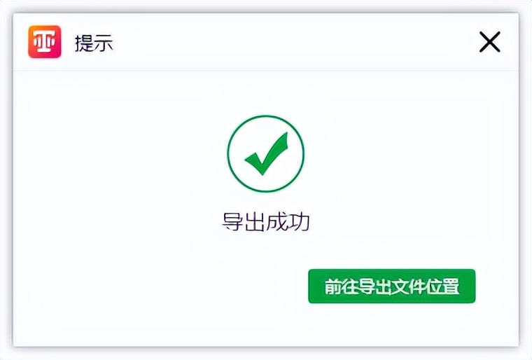Dismiss the export success prompt
Viewport: 532px width, 360px height.
[x=489, y=43]
